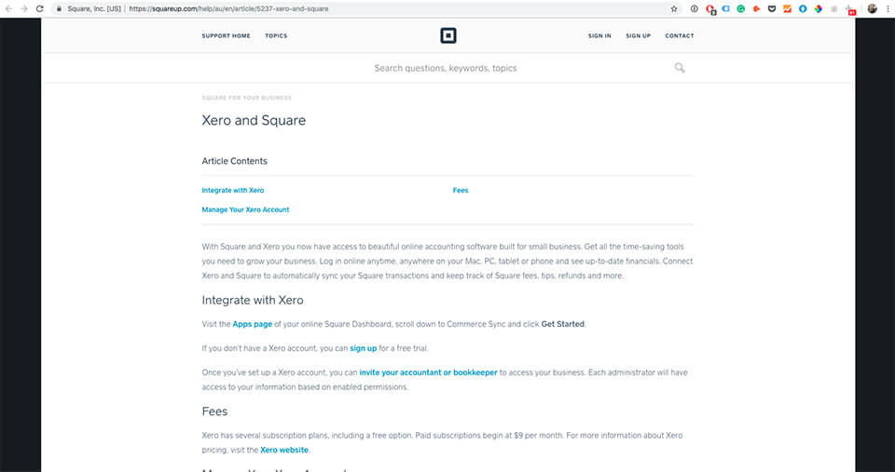Click the gray circle extension icon
895x472 pixels.
tap(694, 8)
